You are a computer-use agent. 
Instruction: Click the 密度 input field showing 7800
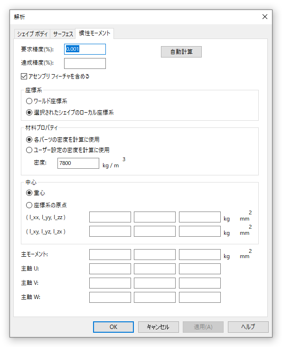(78, 163)
